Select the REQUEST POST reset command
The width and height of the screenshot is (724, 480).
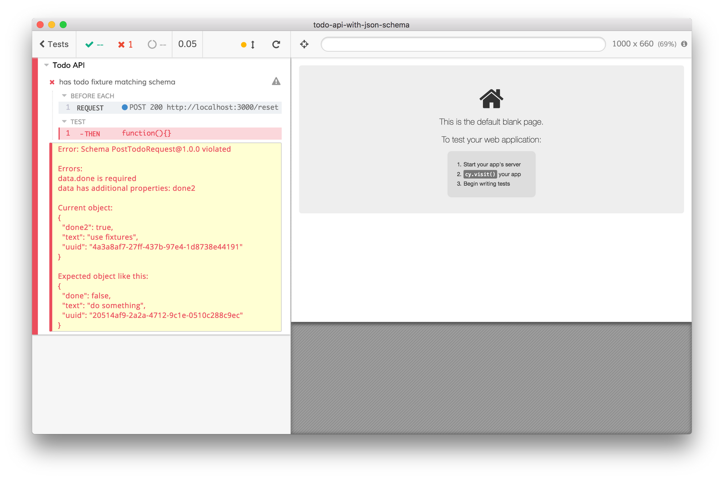(170, 108)
